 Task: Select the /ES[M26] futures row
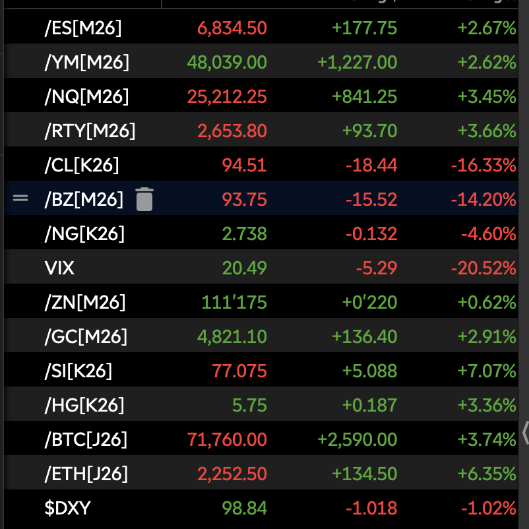(x=83, y=28)
